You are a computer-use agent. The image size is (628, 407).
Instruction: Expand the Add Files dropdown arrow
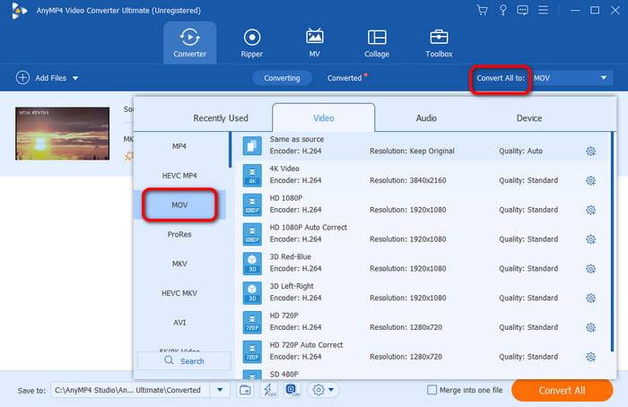(x=75, y=78)
